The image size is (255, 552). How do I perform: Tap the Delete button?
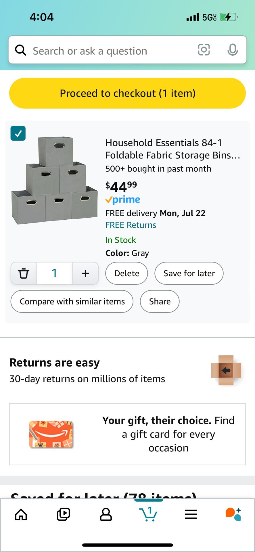click(127, 273)
